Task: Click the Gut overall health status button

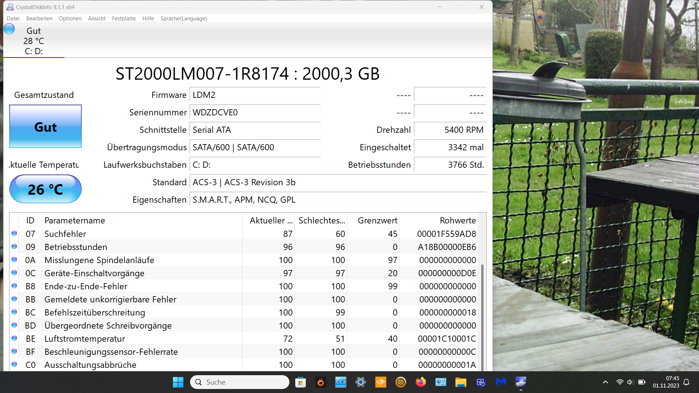Action: tap(46, 127)
